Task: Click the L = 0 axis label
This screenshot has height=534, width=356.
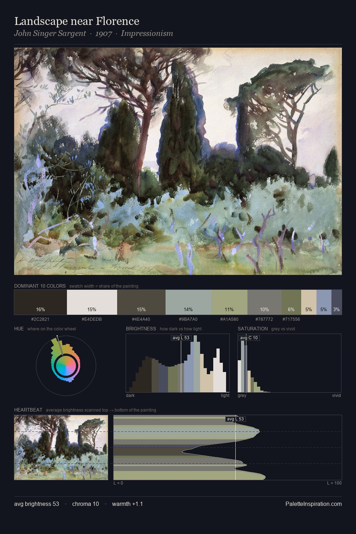Action: (118, 483)
